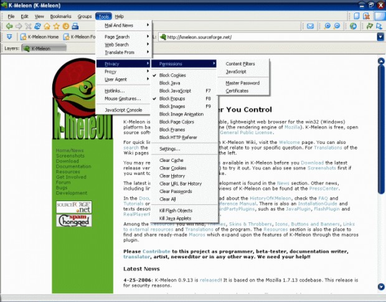
Task: Open a new layer page icon
Action: pos(357,16)
